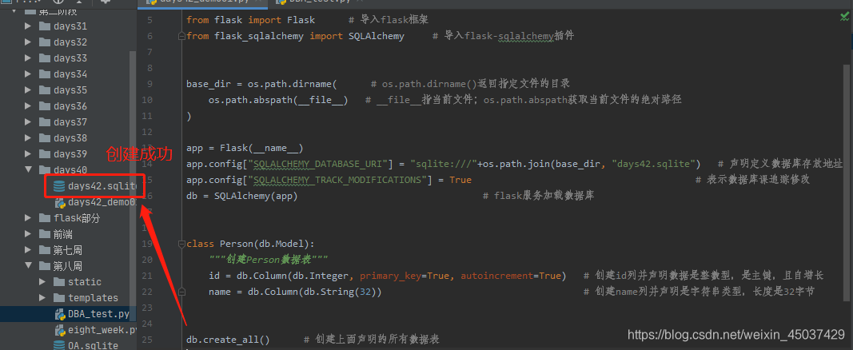Click the Person class name in code

pyautogui.click(x=237, y=244)
